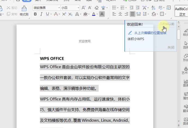The image size is (188, 128).
Task: Click the header text 欢迎使用
Action: pyautogui.click(x=85, y=41)
